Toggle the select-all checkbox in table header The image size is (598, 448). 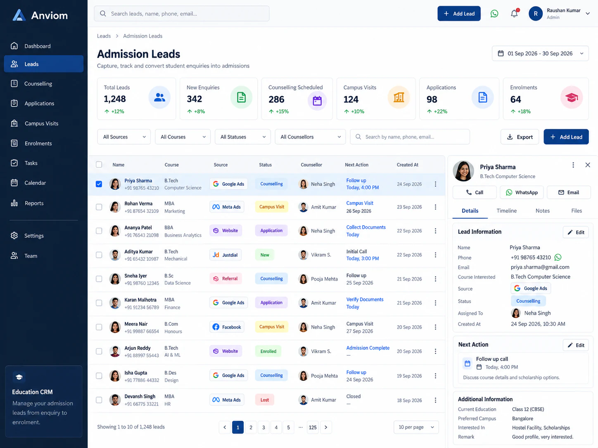tap(99, 165)
